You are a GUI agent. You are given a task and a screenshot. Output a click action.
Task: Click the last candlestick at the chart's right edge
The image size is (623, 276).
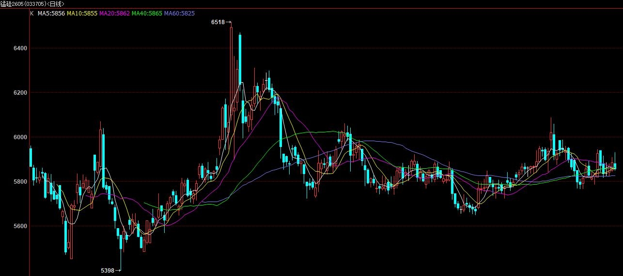coord(615,166)
